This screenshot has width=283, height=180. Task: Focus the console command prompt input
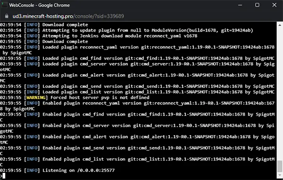tap(138, 176)
